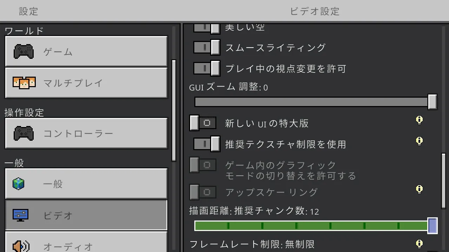Switch to the マルチプレイ settings tab
Image resolution: width=449 pixels, height=252 pixels.
(86, 83)
